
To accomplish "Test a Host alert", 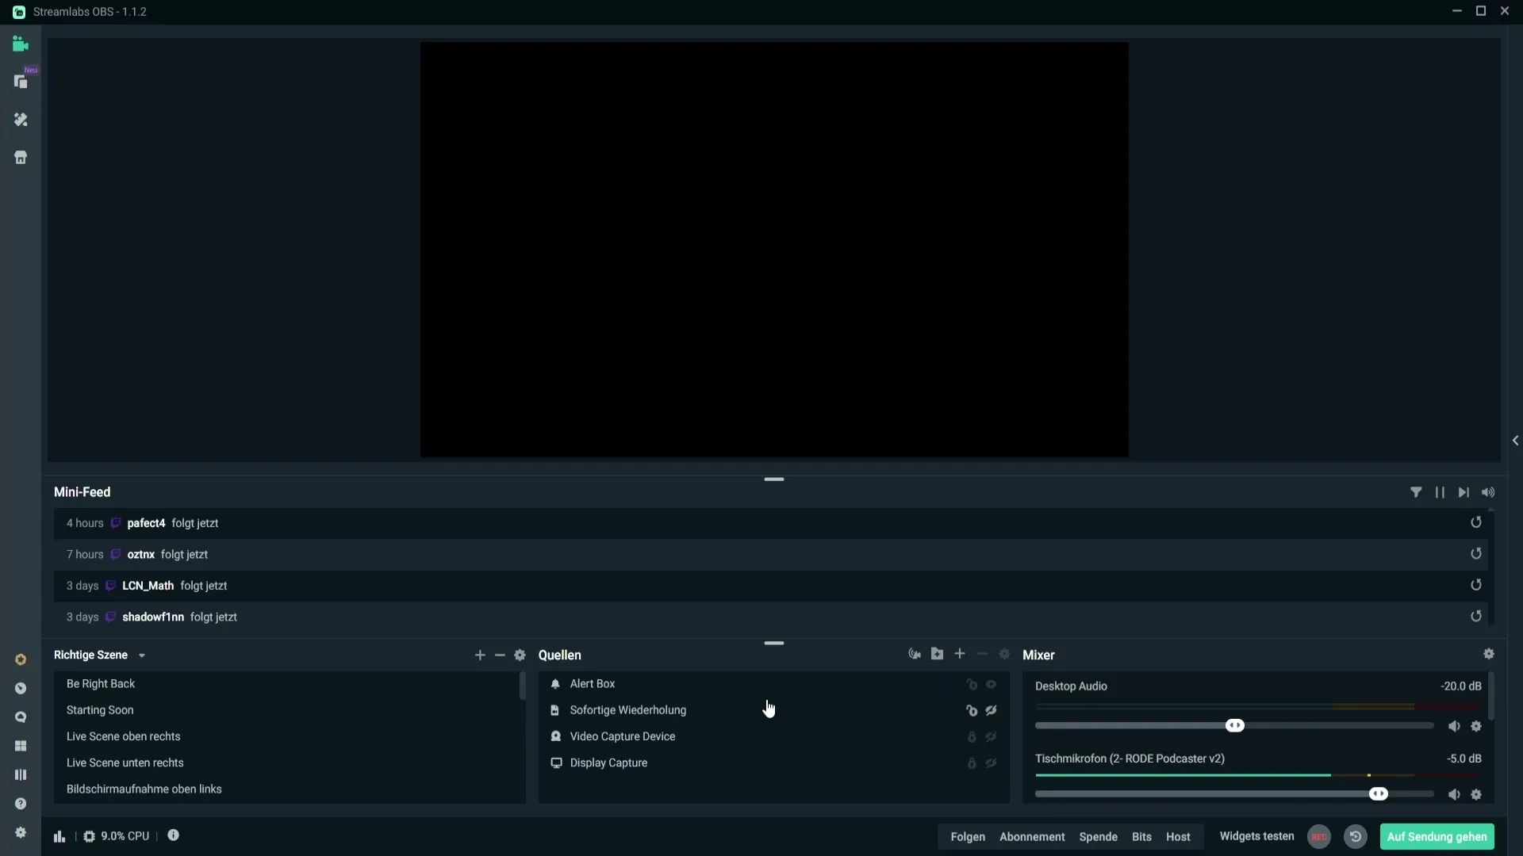I will (x=1178, y=837).
